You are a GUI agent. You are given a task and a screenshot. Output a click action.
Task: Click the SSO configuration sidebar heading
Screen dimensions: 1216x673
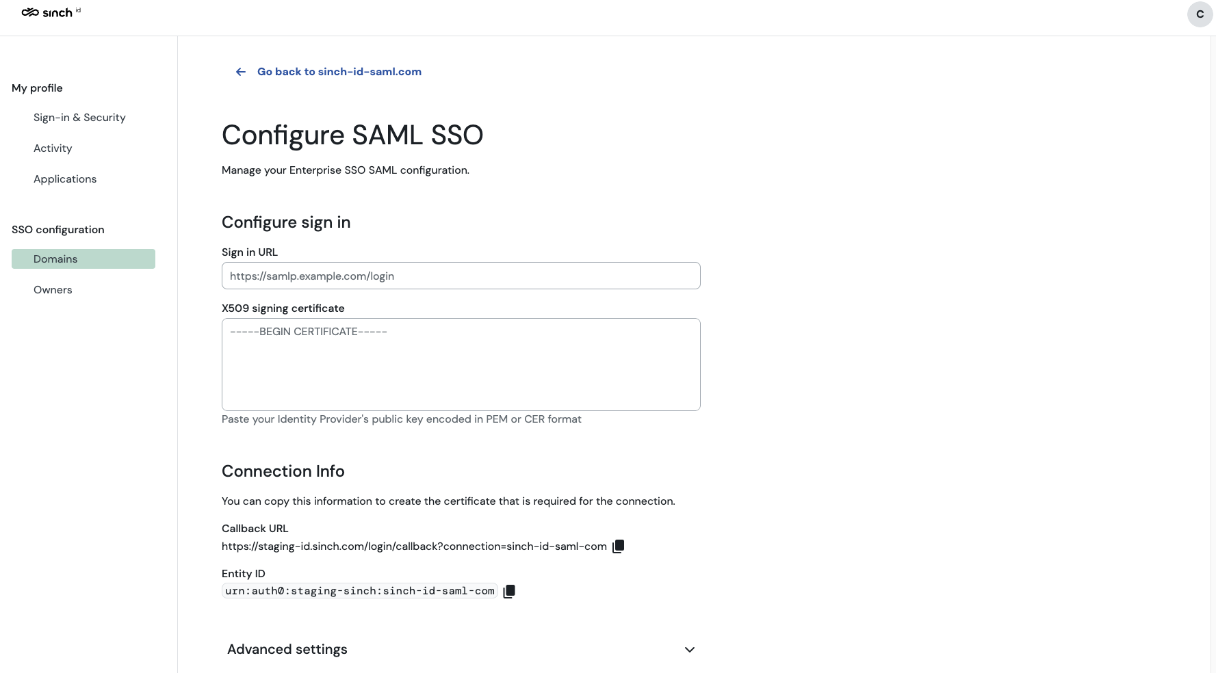pos(58,230)
